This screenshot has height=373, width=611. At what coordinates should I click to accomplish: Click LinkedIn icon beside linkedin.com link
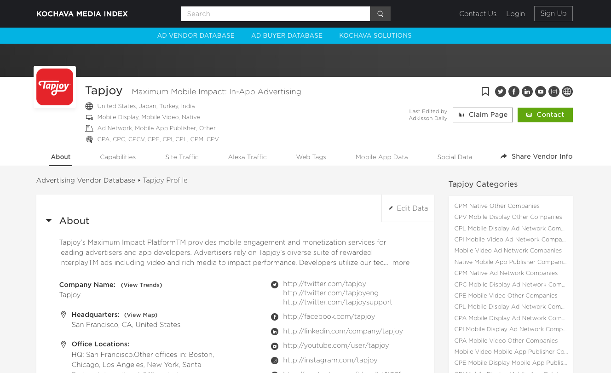275,332
